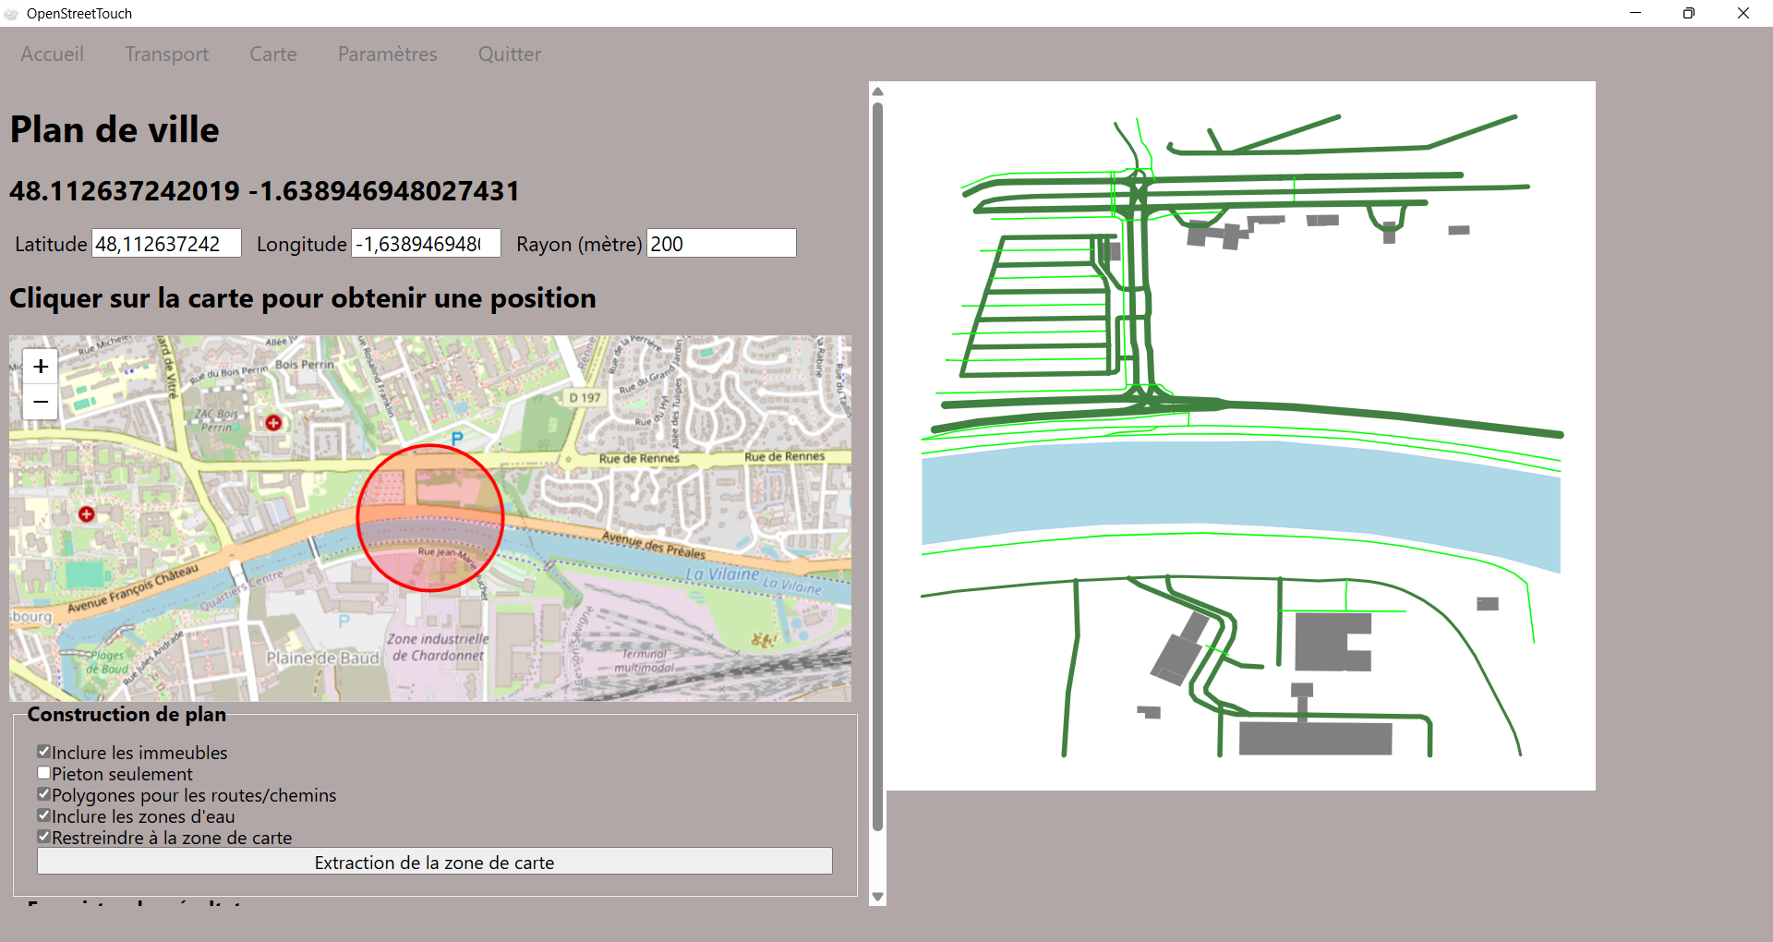Open the Carte menu
Screen dimensions: 1773x942
(x=273, y=54)
